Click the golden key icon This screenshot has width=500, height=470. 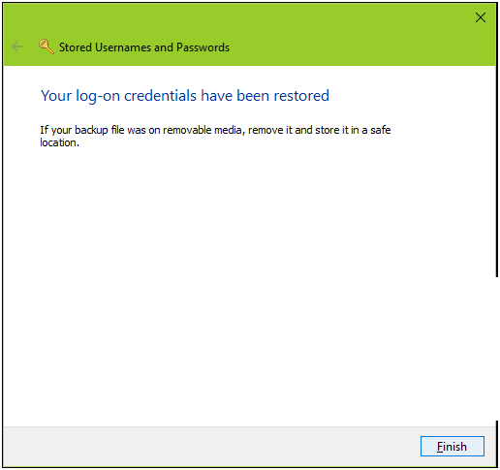point(47,47)
